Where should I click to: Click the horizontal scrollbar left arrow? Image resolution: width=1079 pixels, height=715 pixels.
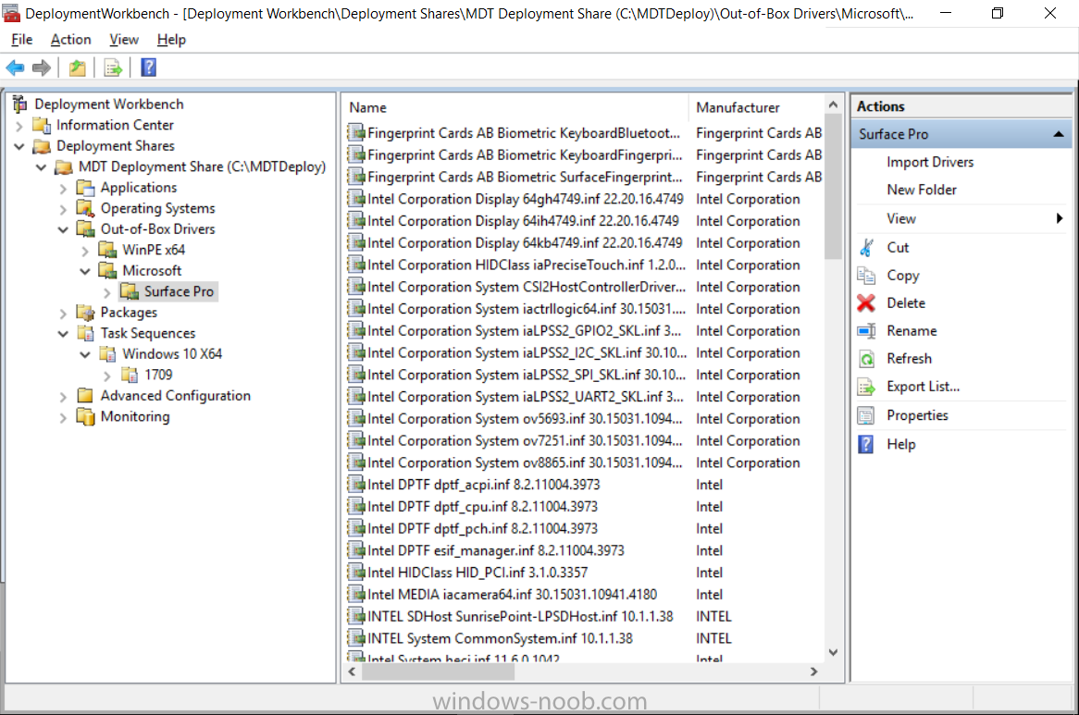353,672
